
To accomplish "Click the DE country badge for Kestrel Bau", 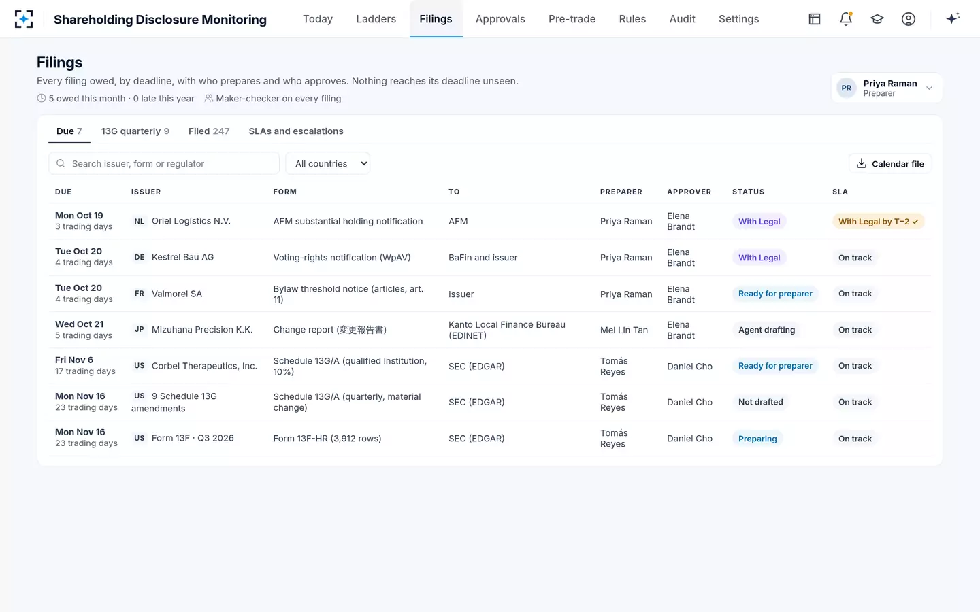I will coord(140,258).
